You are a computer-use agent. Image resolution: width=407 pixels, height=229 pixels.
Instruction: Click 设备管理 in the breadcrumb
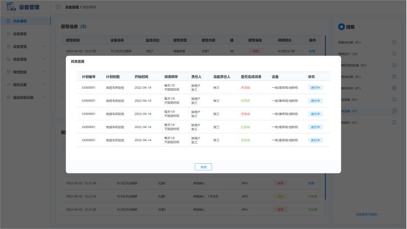72,7
